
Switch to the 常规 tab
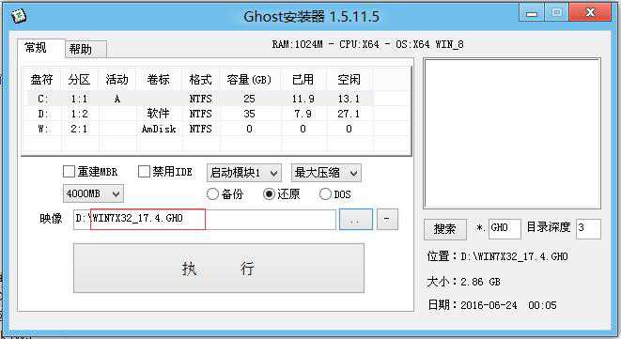click(x=40, y=48)
